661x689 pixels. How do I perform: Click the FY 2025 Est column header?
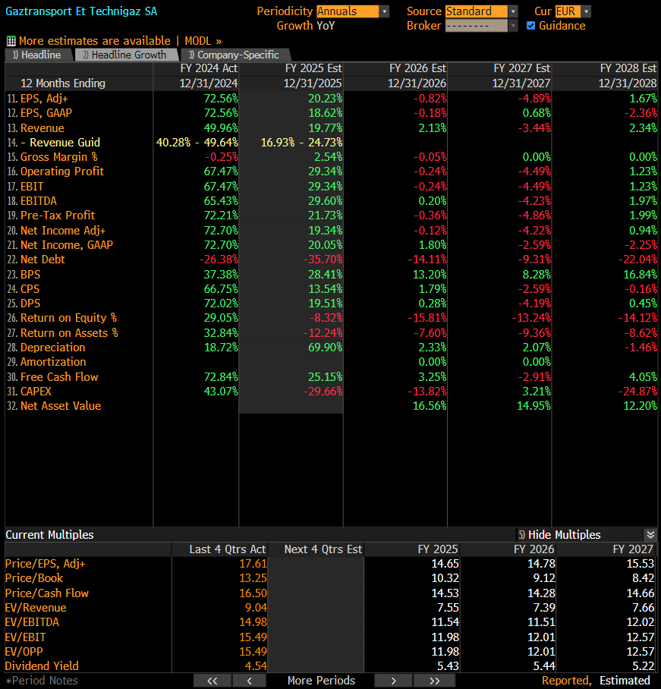pyautogui.click(x=313, y=68)
